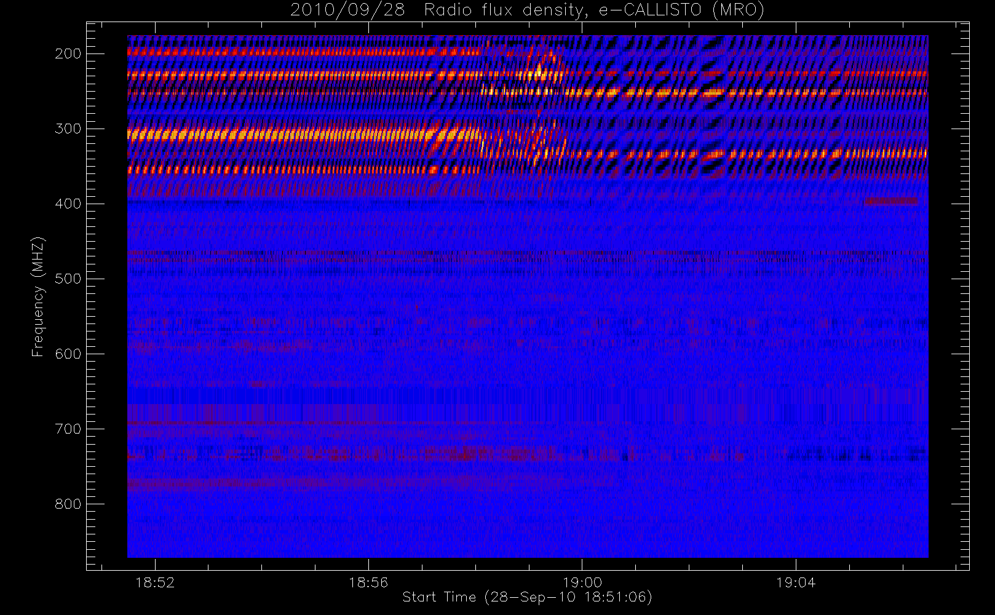
Task: Click the 19:04 time tick label
Action: coord(796,582)
